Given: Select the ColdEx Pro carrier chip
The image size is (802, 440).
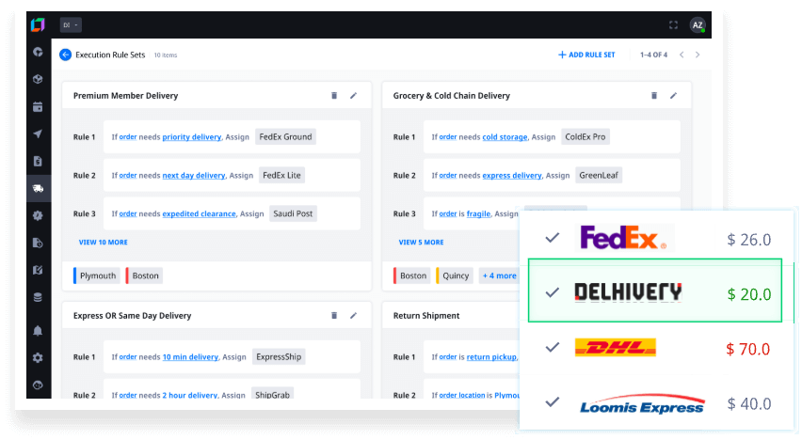Looking at the screenshot, I should tap(585, 137).
